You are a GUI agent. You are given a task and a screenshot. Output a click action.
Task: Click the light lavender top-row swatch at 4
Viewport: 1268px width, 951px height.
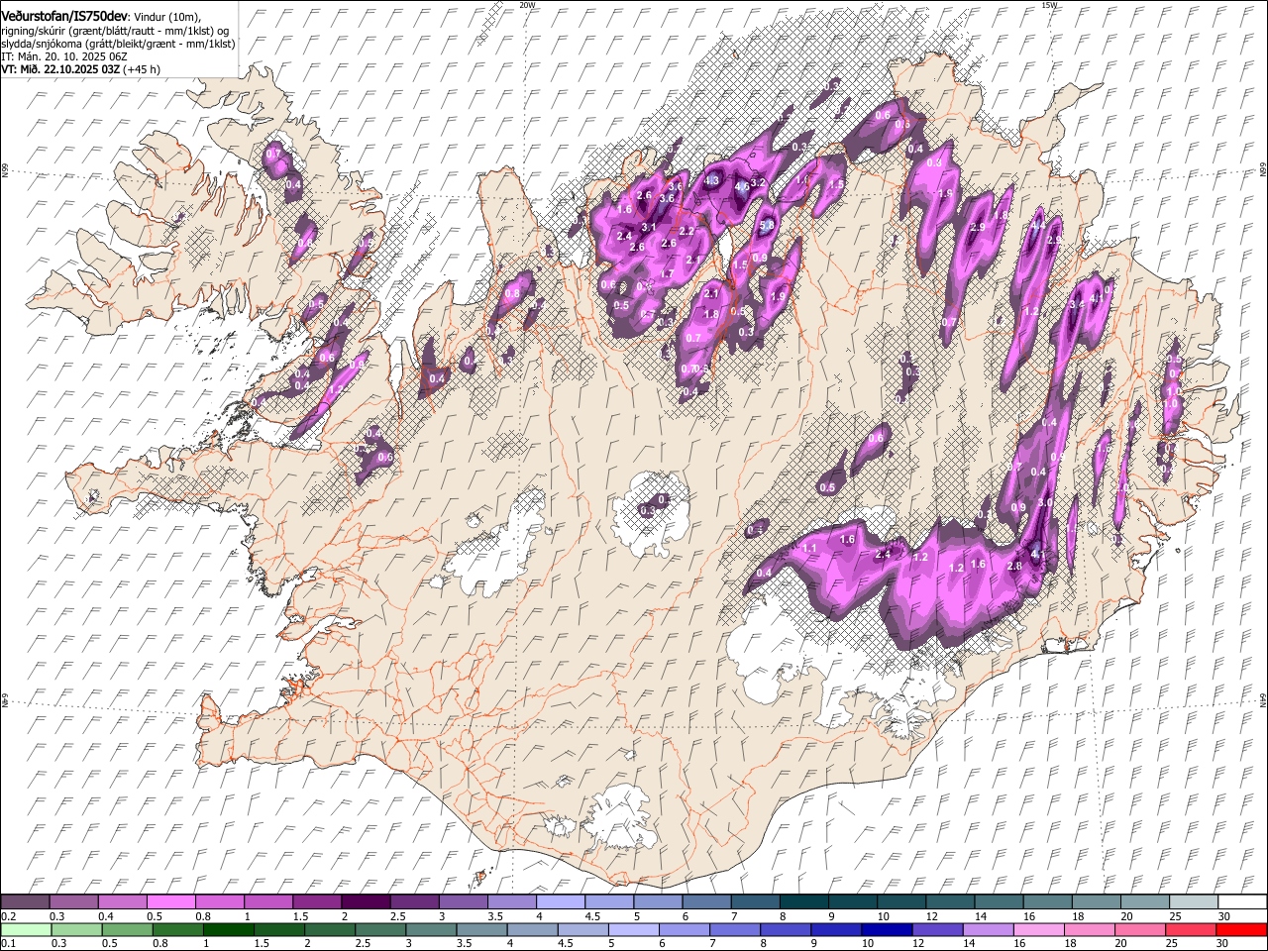[x=560, y=901]
